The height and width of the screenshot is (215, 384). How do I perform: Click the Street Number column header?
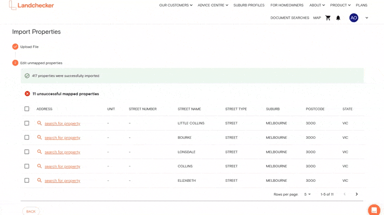point(142,109)
